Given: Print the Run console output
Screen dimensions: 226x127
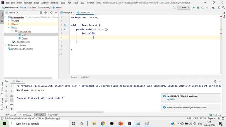Looking at the screenshot, I should click(12, 105).
